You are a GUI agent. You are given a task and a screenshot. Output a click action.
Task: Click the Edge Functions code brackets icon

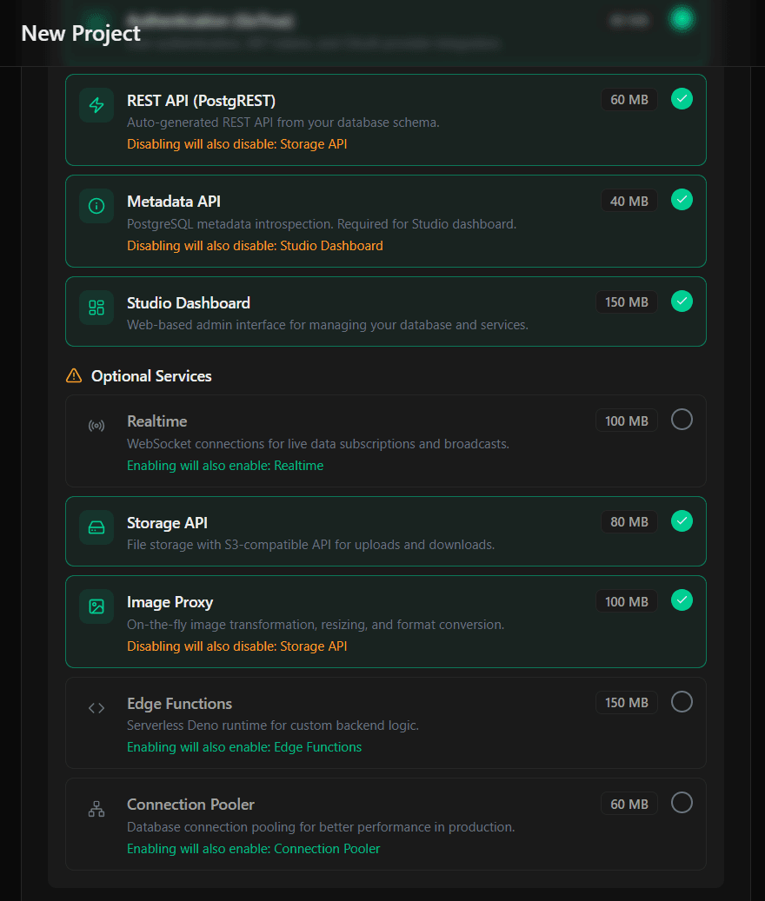tap(96, 707)
